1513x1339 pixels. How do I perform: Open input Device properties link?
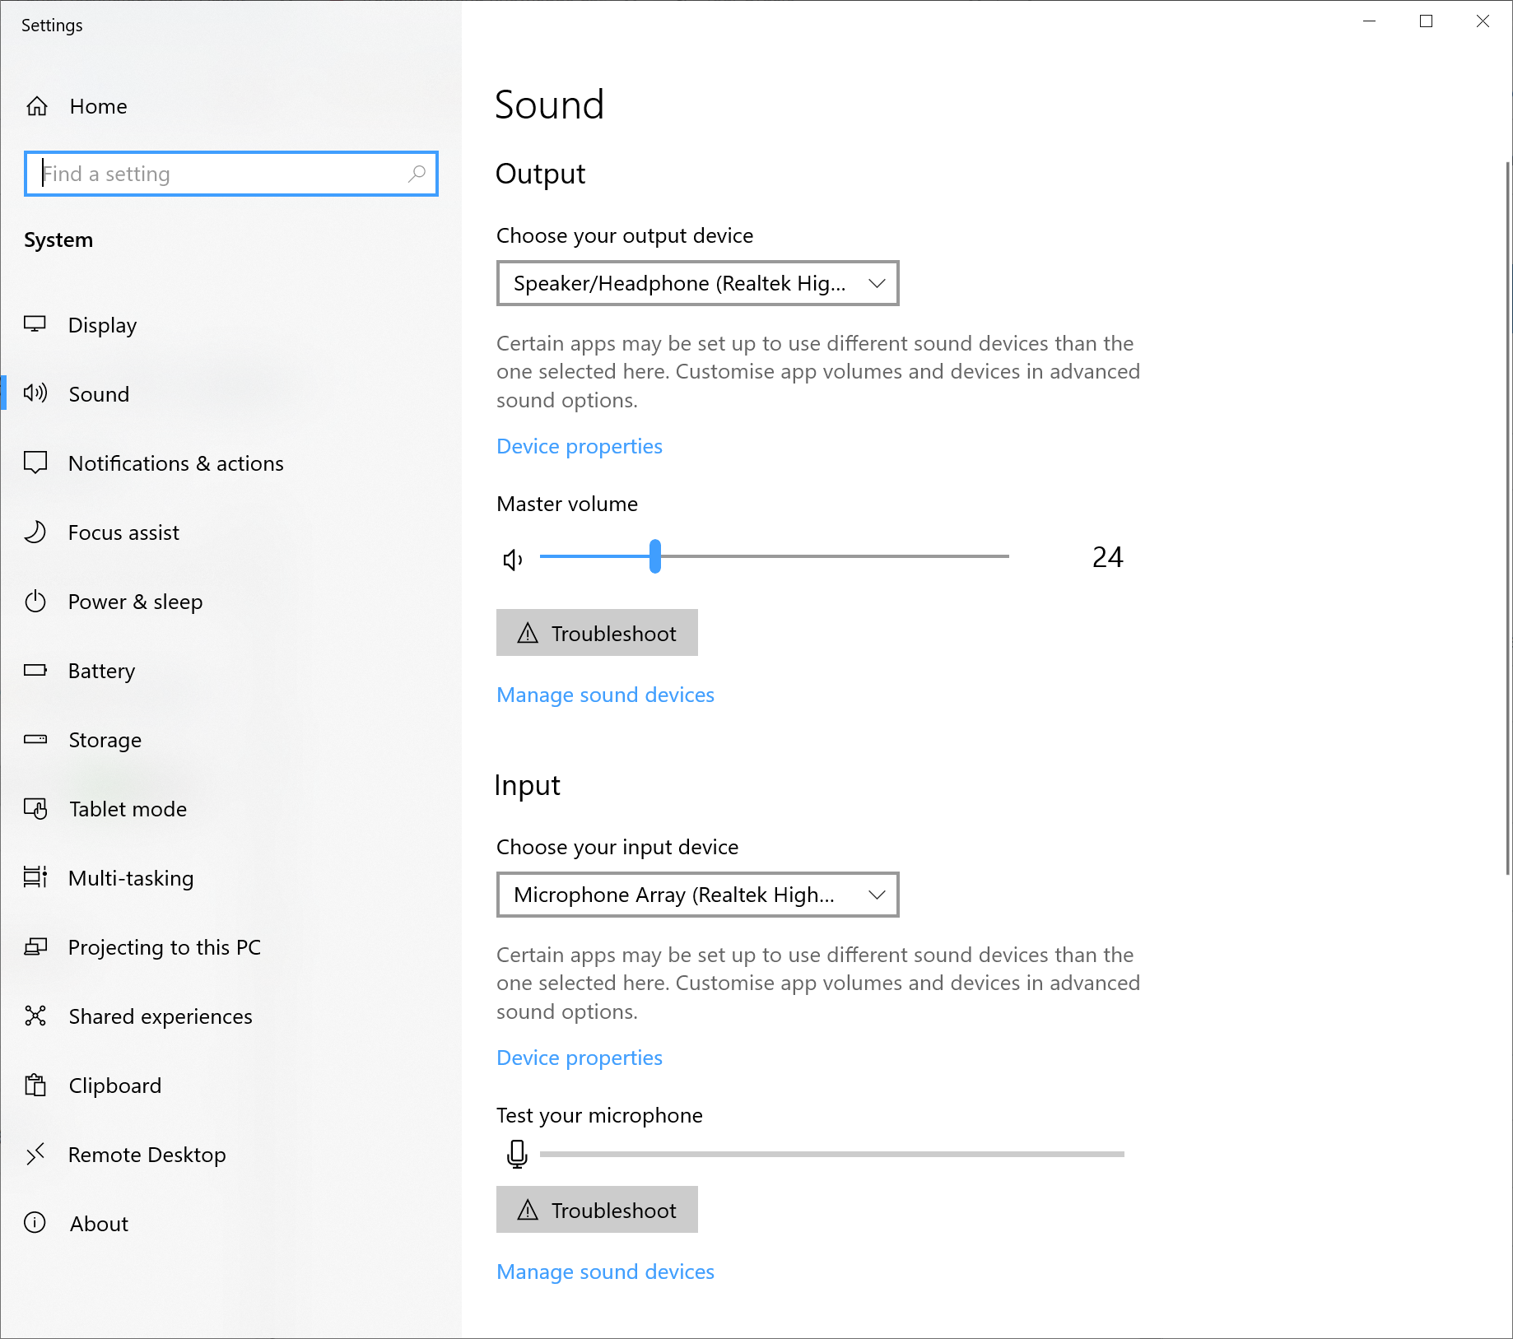[579, 1058]
